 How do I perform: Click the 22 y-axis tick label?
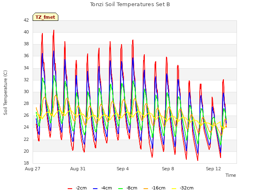coord(26,139)
